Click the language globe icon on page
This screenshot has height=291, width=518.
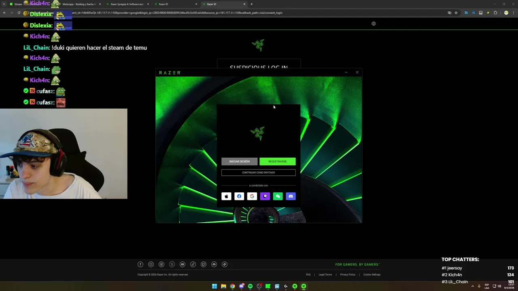(374, 23)
